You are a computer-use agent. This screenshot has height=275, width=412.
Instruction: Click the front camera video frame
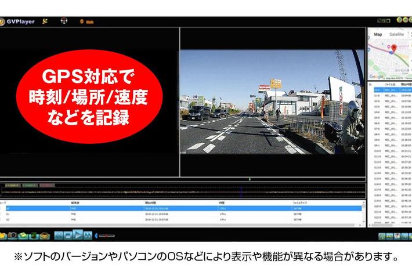(272, 102)
